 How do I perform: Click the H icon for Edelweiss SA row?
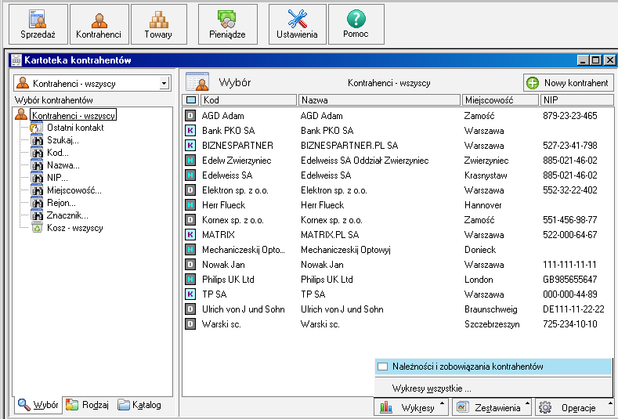(190, 175)
